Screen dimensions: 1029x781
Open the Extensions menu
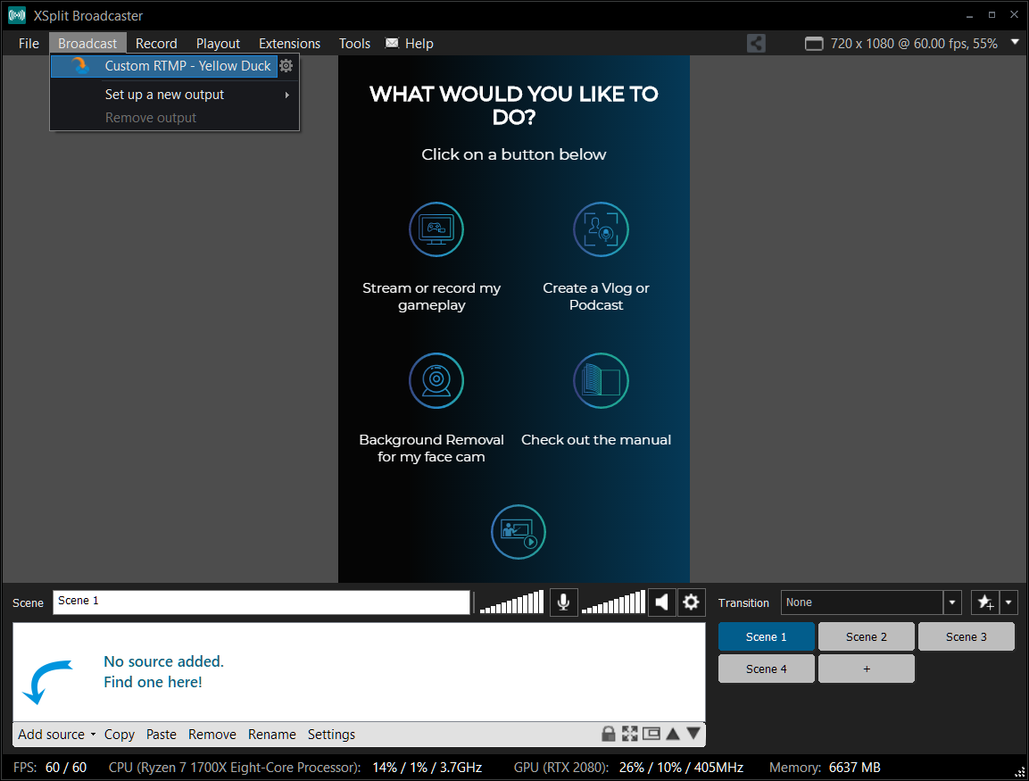289,44
